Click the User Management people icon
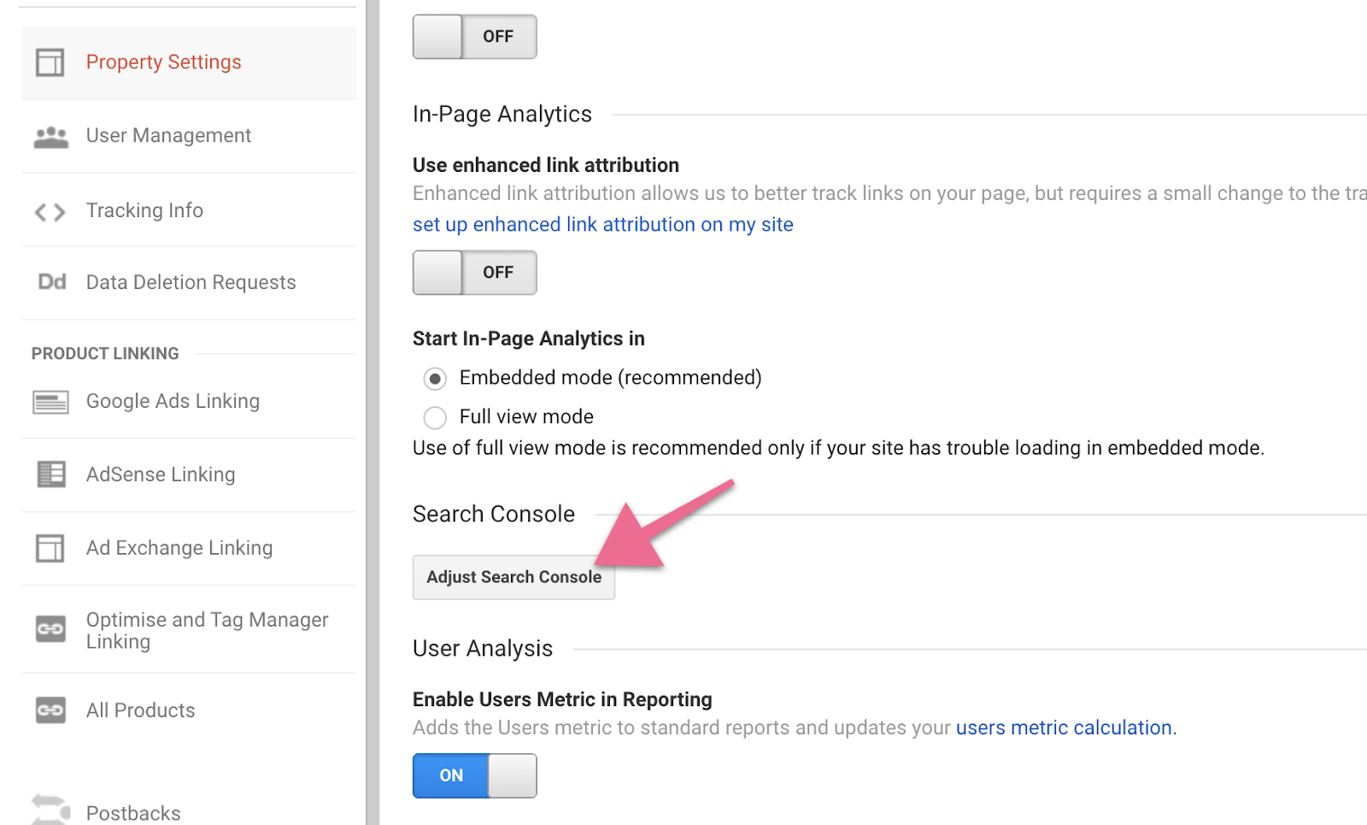The height and width of the screenshot is (825, 1367). (x=50, y=137)
